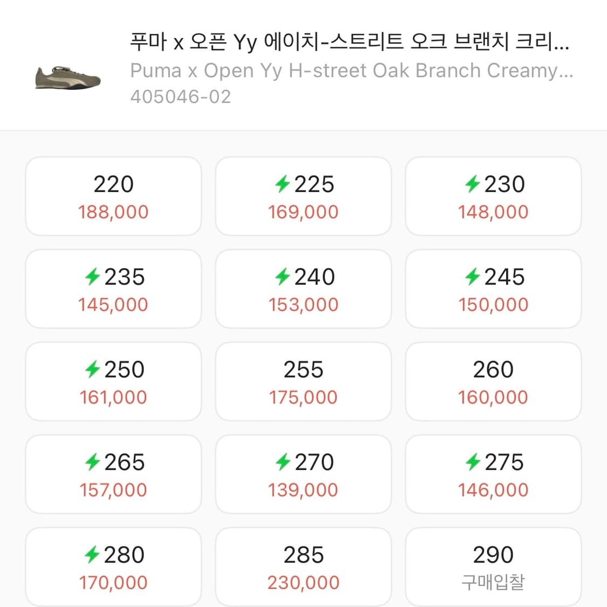
Task: Tap the truncated Korean product title
Action: point(349,42)
